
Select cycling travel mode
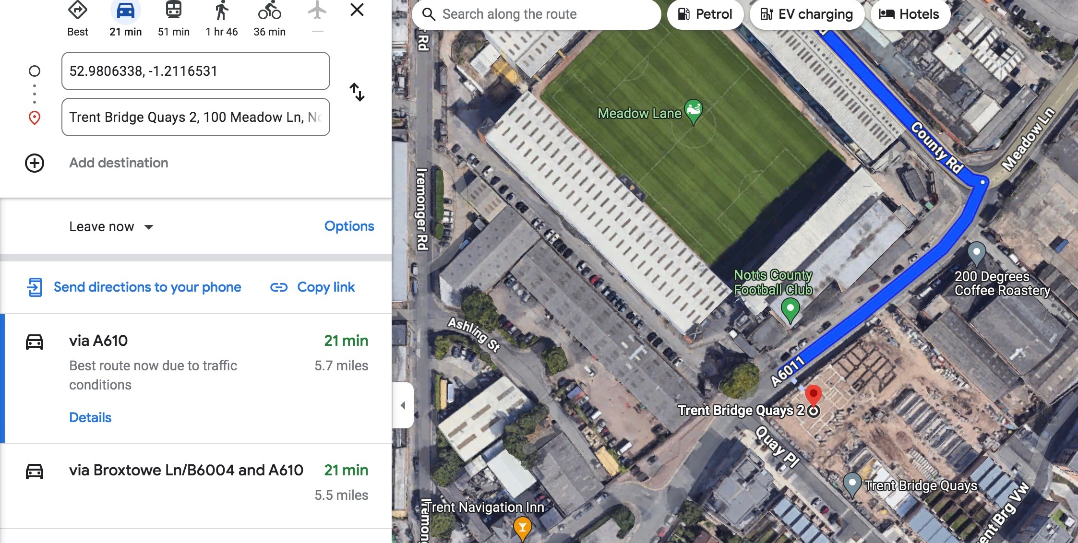269,11
